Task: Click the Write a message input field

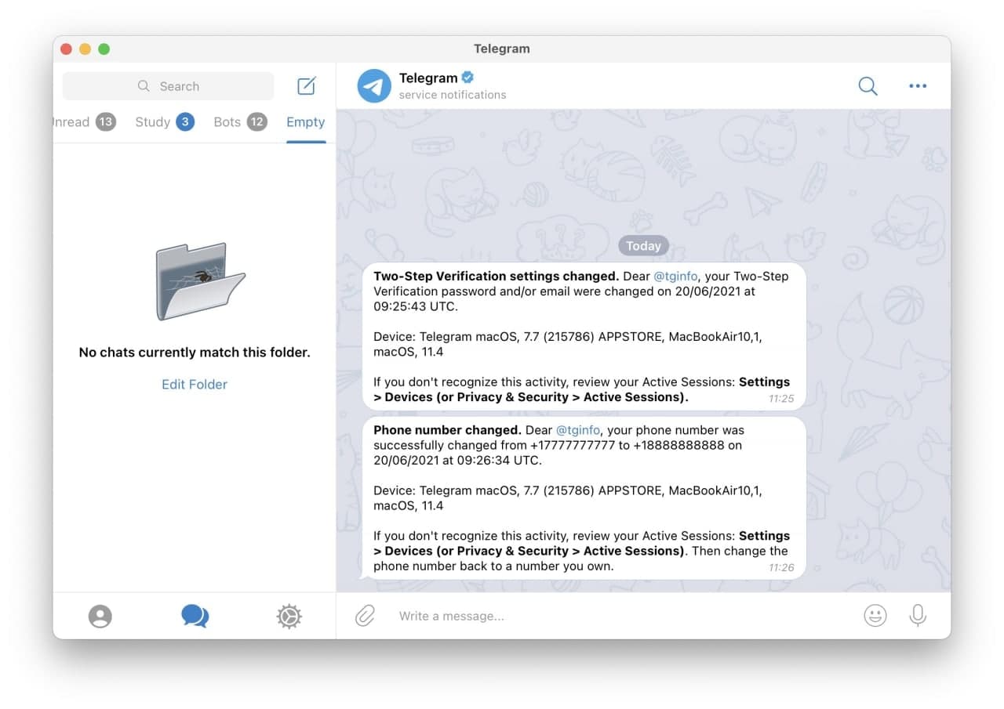Action: tap(620, 616)
